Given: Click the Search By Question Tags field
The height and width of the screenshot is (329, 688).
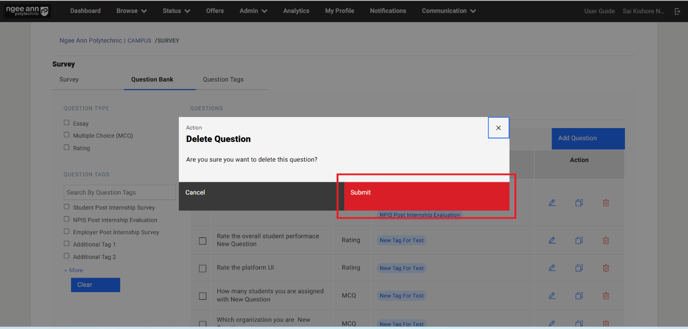Looking at the screenshot, I should [x=120, y=192].
